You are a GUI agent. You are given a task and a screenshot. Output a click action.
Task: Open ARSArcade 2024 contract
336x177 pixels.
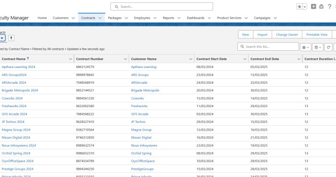click(14, 82)
